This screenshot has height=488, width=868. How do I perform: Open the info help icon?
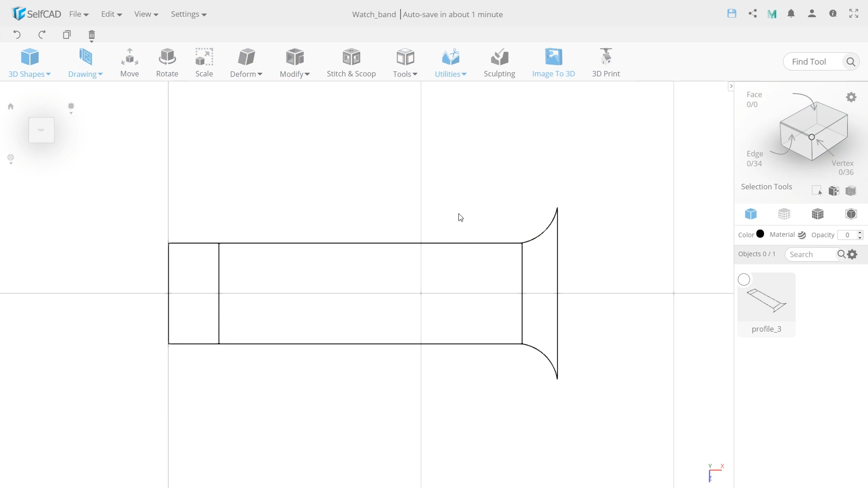coord(833,14)
